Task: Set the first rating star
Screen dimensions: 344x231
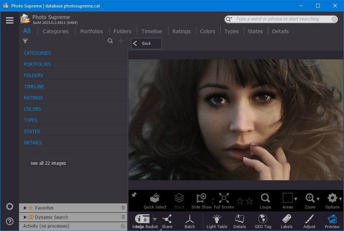Action: 240,201
